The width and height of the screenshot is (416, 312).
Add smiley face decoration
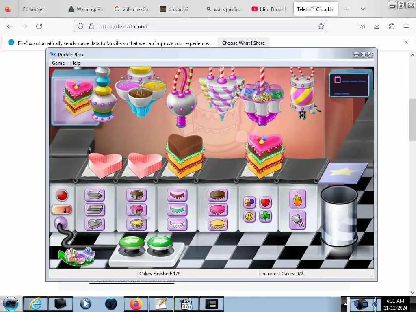(249, 217)
